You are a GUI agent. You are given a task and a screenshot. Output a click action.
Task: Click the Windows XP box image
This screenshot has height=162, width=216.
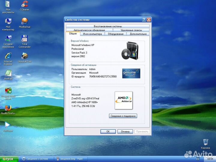point(130,51)
